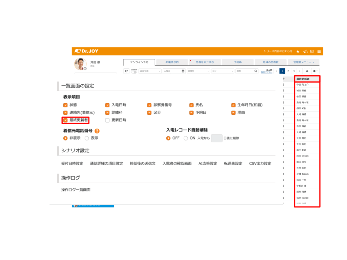Expand the gear settings dropdown

tap(315, 71)
